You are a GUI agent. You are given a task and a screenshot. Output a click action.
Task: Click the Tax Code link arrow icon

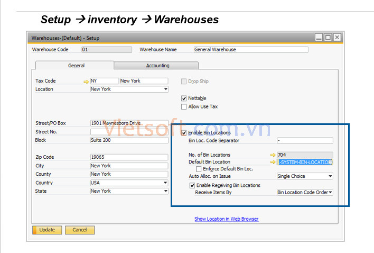(x=86, y=81)
